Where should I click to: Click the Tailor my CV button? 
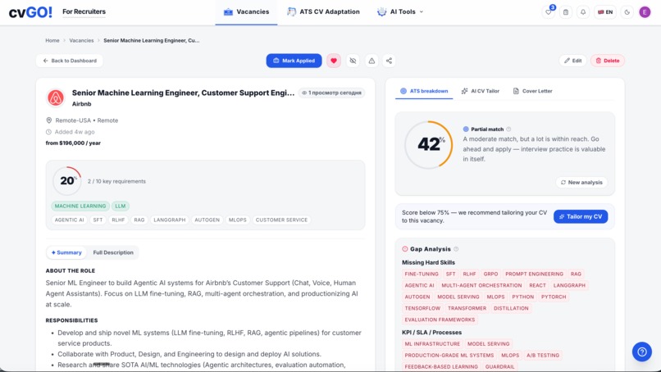(x=581, y=216)
